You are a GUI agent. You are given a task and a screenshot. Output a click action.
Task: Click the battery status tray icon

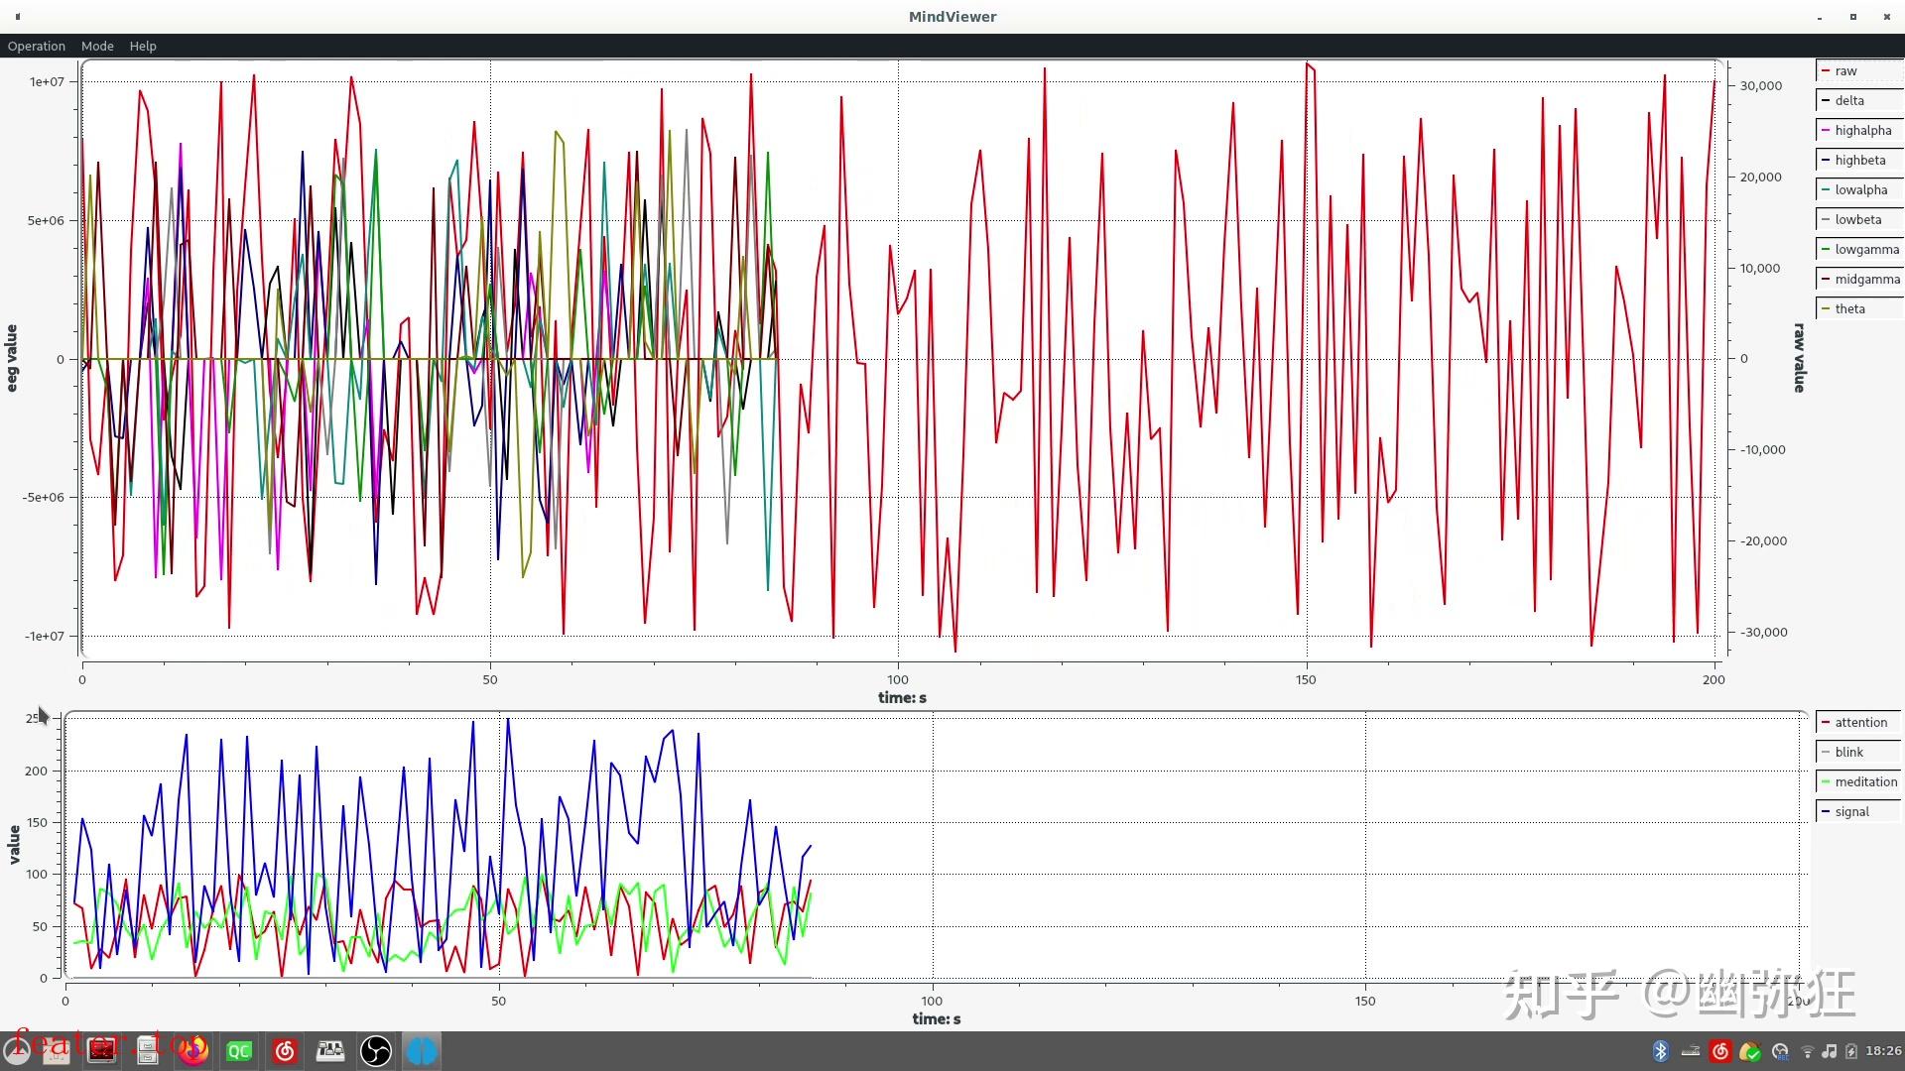point(1850,1050)
